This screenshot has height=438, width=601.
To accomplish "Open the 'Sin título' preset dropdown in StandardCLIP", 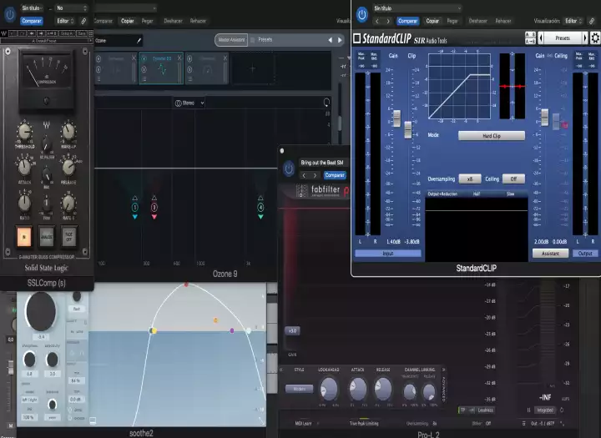I will click(x=417, y=8).
